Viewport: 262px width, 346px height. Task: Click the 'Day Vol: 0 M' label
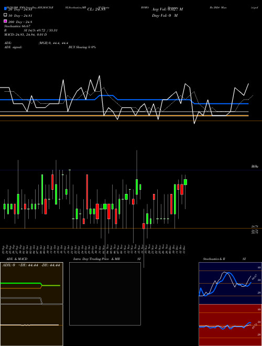tap(165, 16)
